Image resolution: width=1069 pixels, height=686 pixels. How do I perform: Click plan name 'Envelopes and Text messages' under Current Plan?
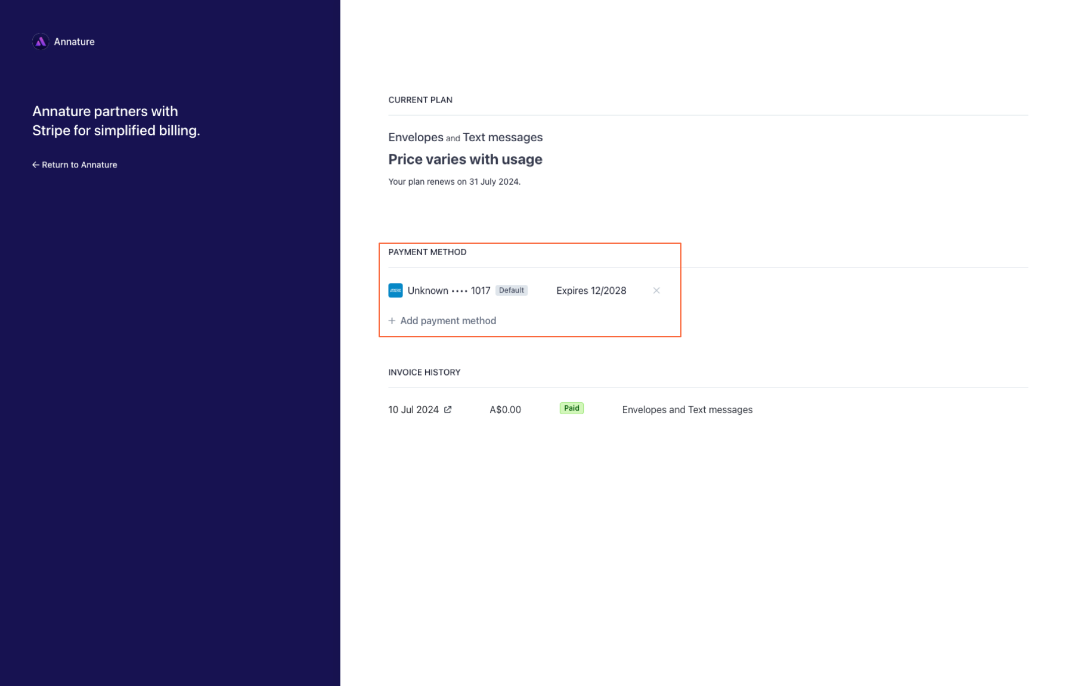465,137
